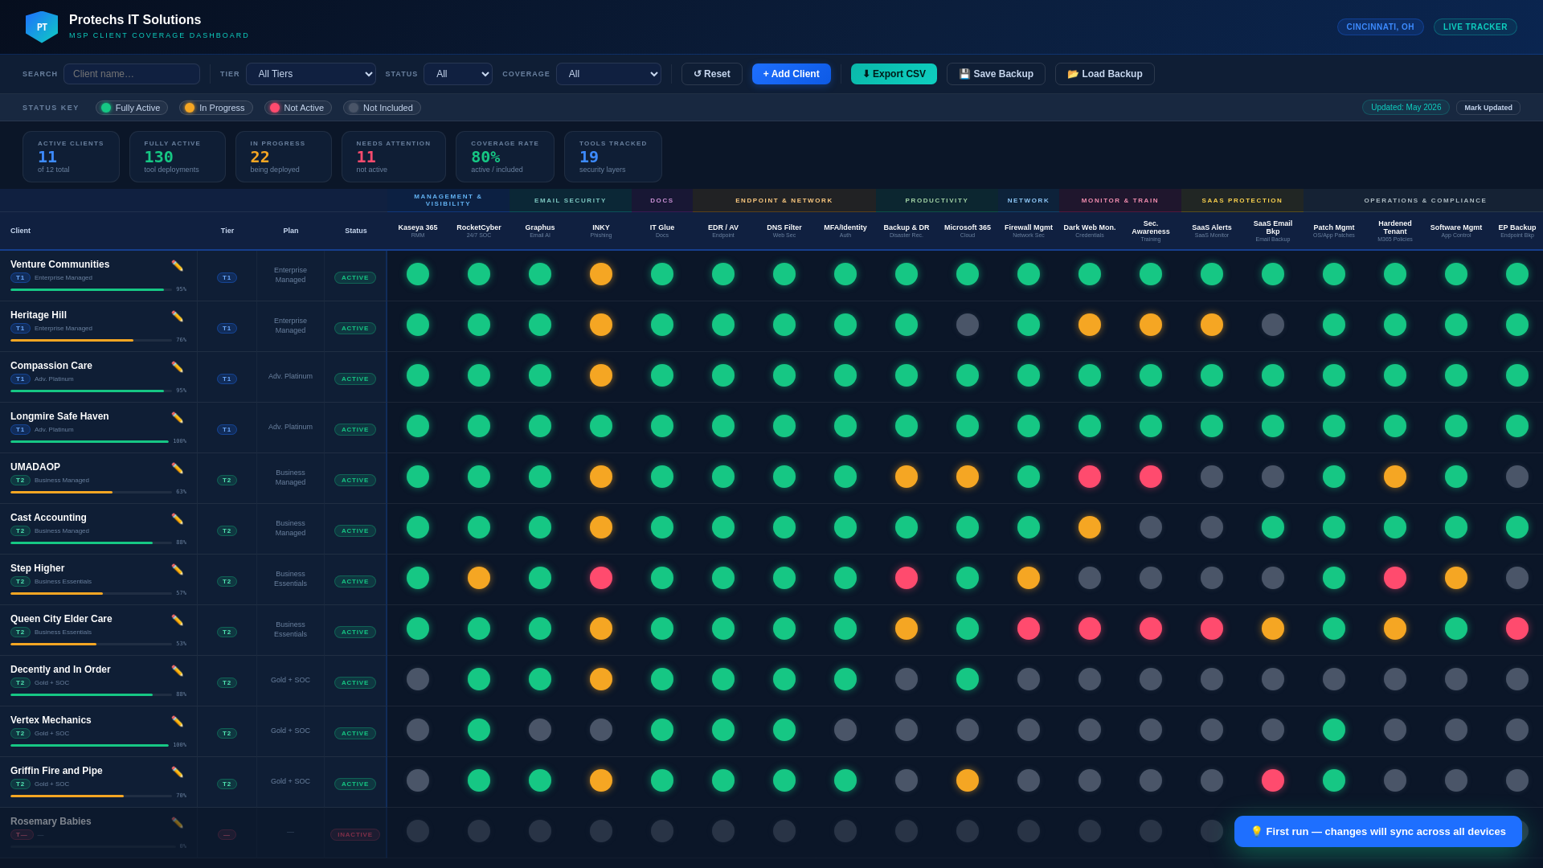Image resolution: width=1543 pixels, height=868 pixels.
Task: Click the Not Active legend swatch
Action: tap(275, 108)
